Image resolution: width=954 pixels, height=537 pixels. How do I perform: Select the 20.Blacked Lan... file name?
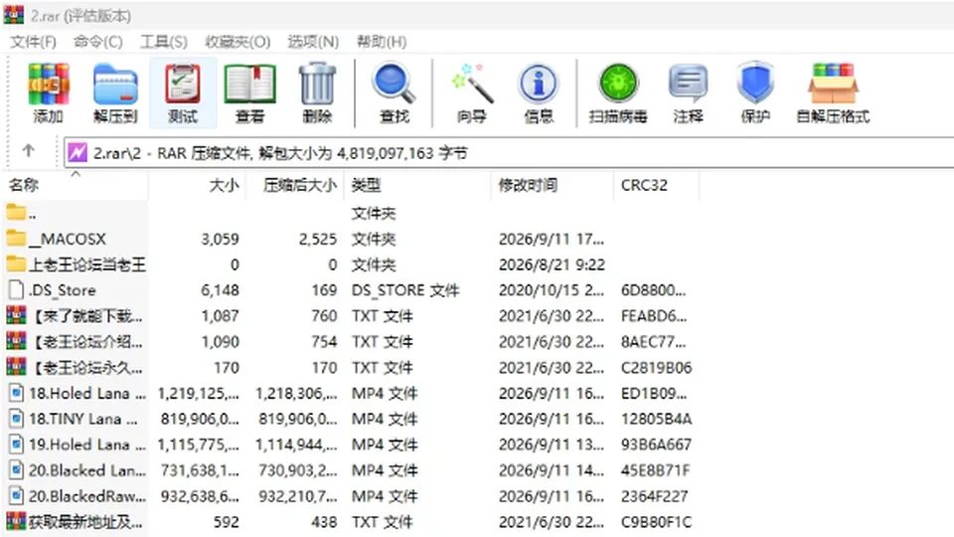(x=87, y=470)
